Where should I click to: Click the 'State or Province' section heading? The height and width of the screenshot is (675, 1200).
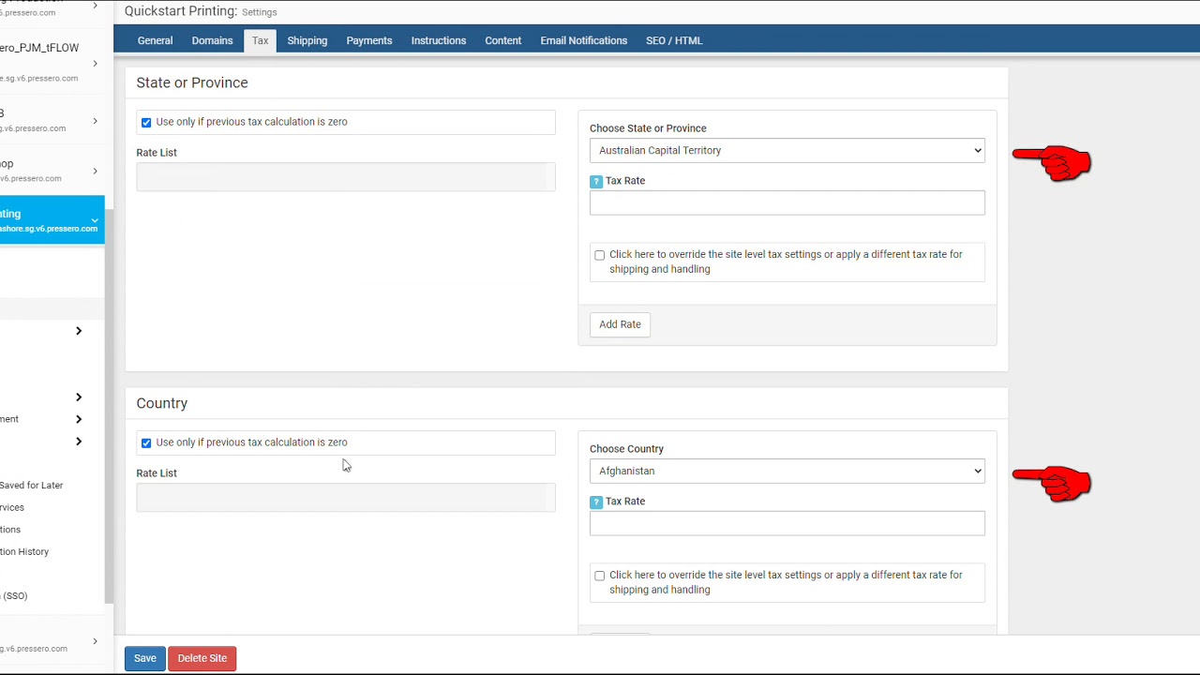click(x=192, y=82)
